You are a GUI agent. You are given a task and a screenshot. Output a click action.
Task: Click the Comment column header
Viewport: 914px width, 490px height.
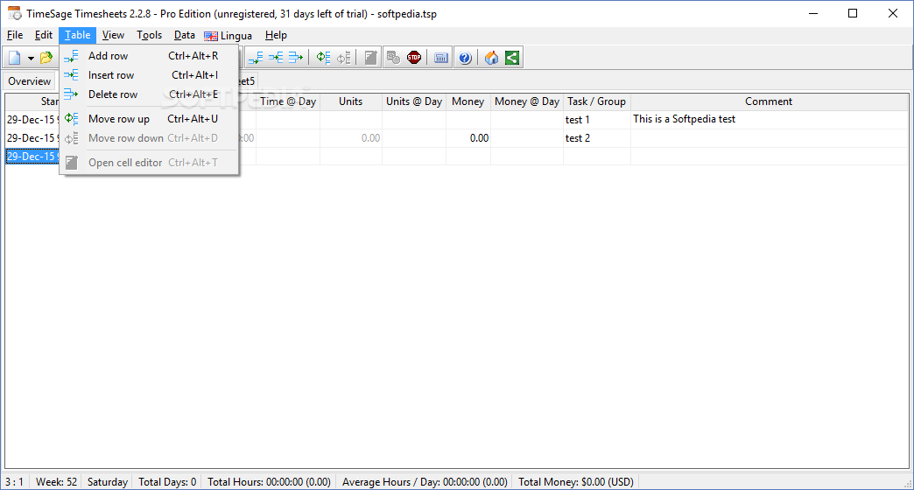coord(769,101)
